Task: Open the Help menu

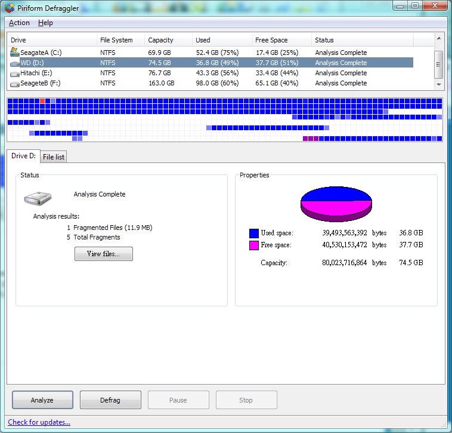Action: tap(45, 23)
